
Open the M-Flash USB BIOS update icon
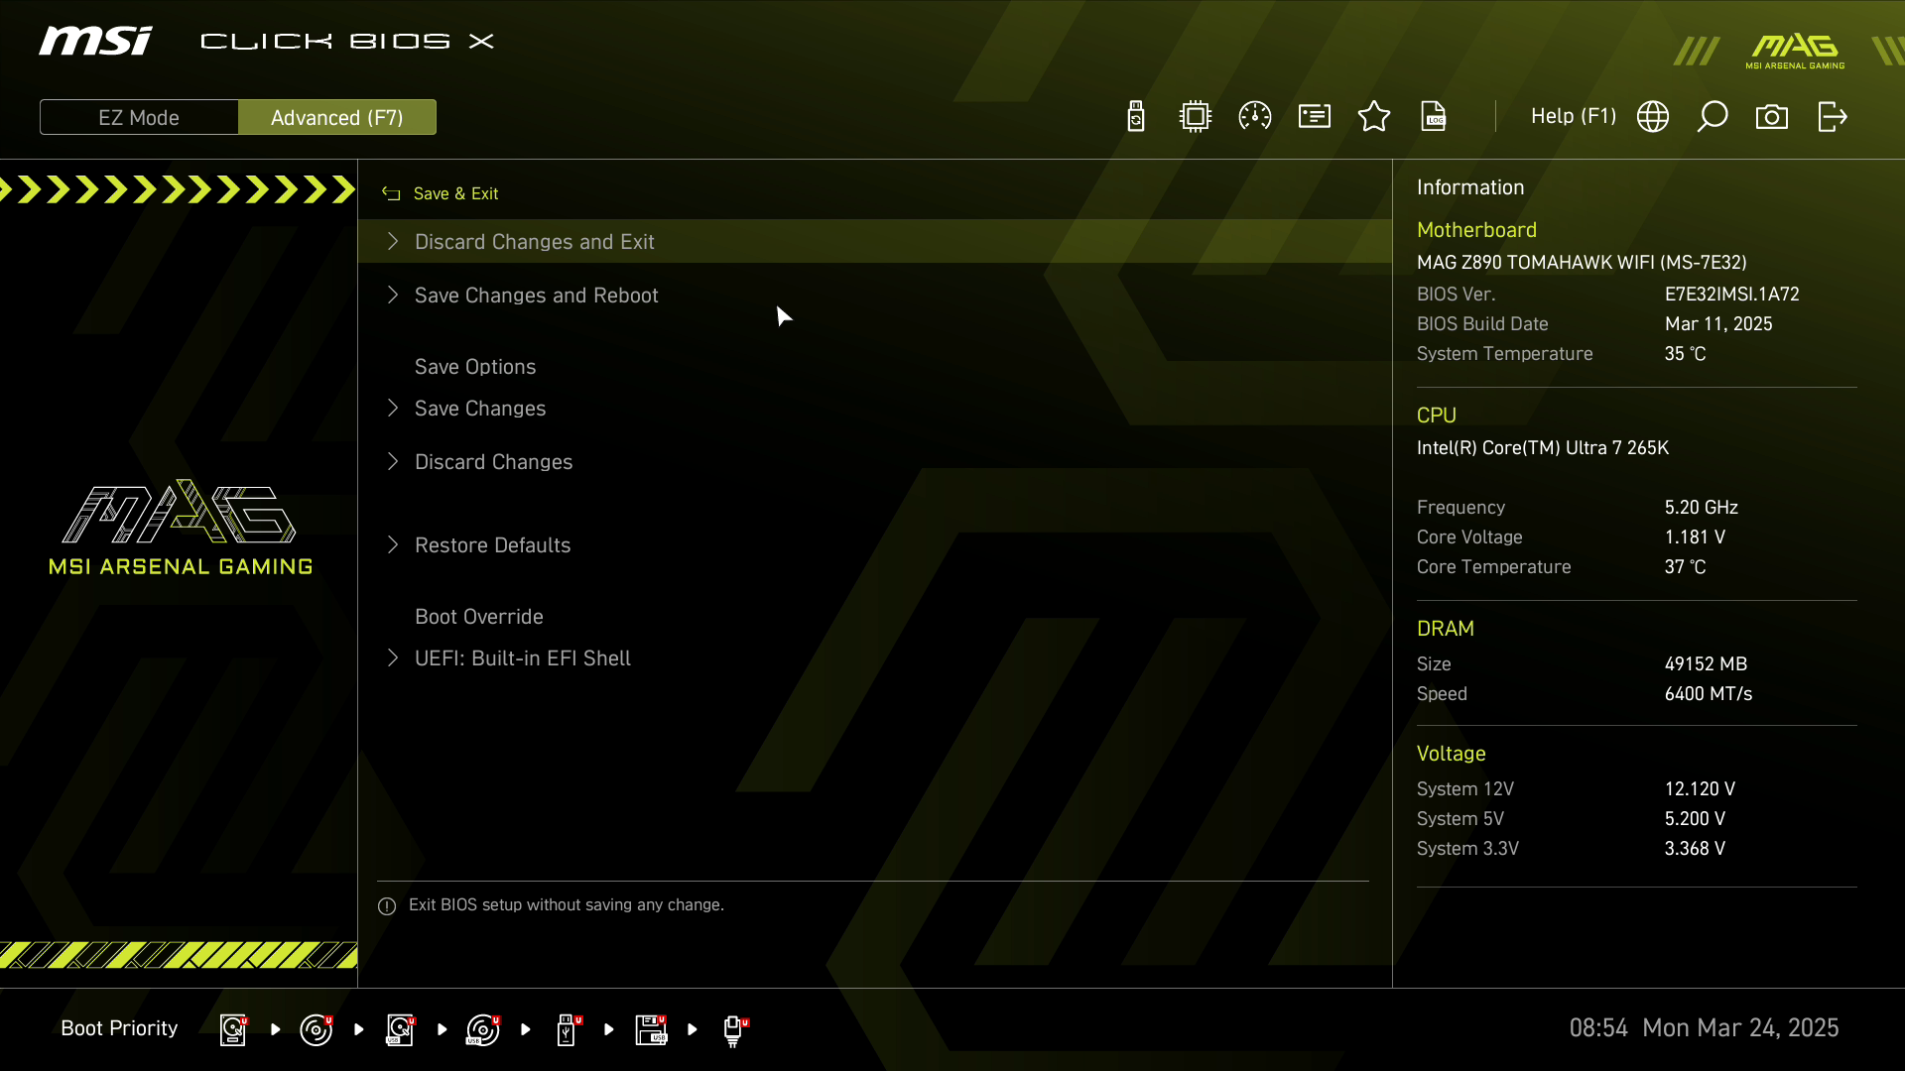coord(1136,117)
